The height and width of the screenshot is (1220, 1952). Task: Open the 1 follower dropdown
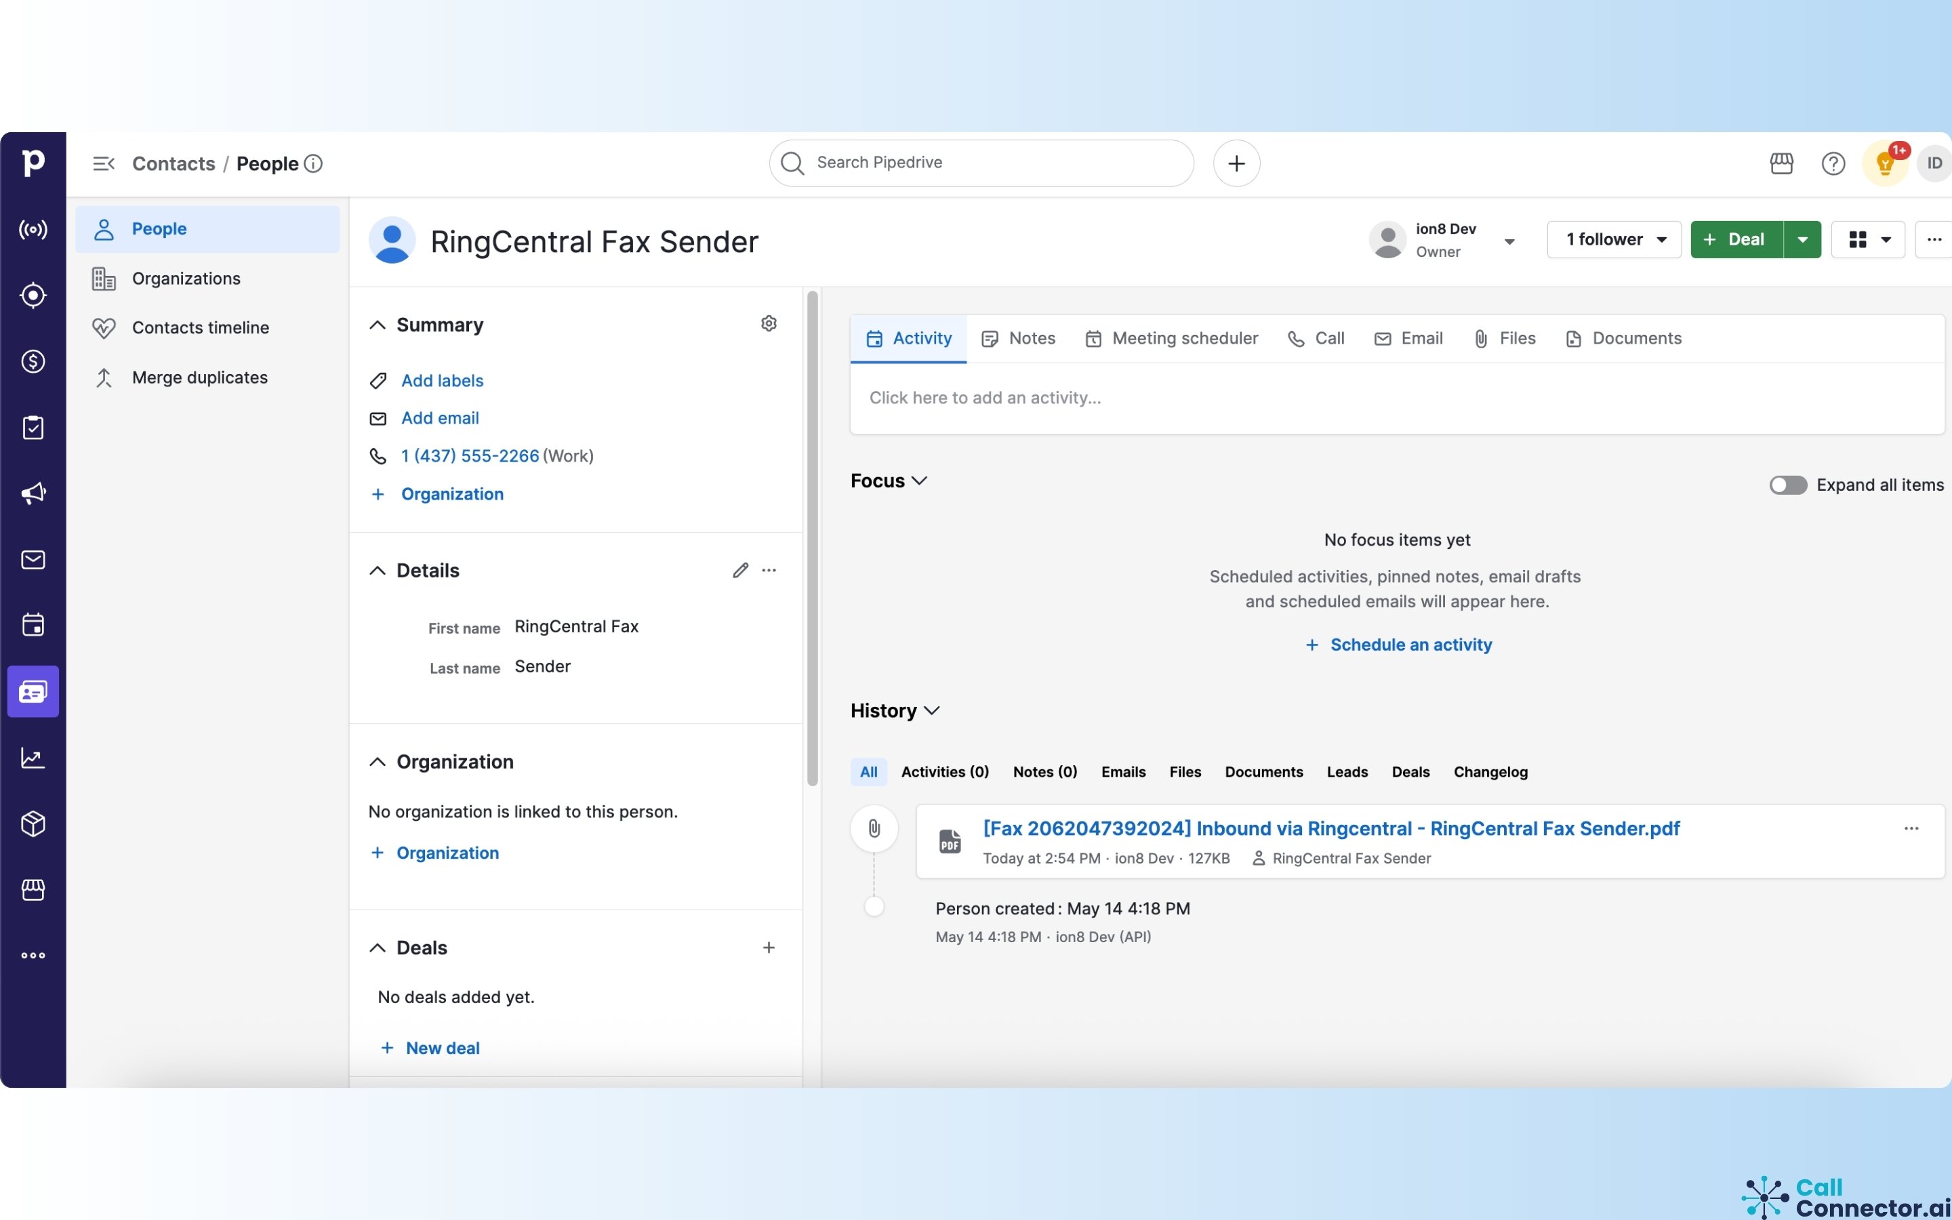1614,240
